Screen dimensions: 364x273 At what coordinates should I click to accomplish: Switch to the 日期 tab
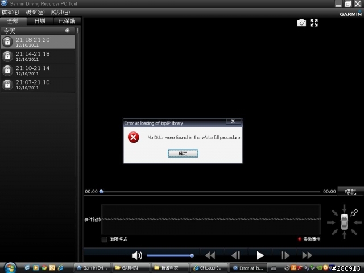pos(40,21)
